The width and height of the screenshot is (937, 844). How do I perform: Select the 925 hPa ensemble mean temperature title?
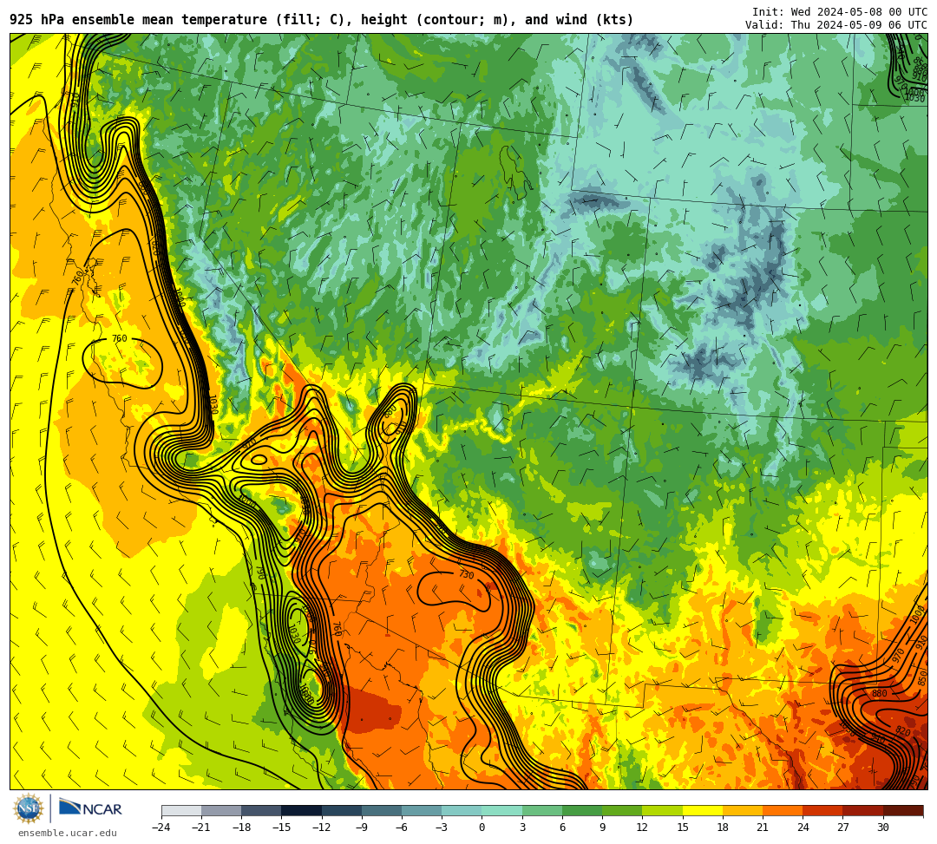[322, 20]
